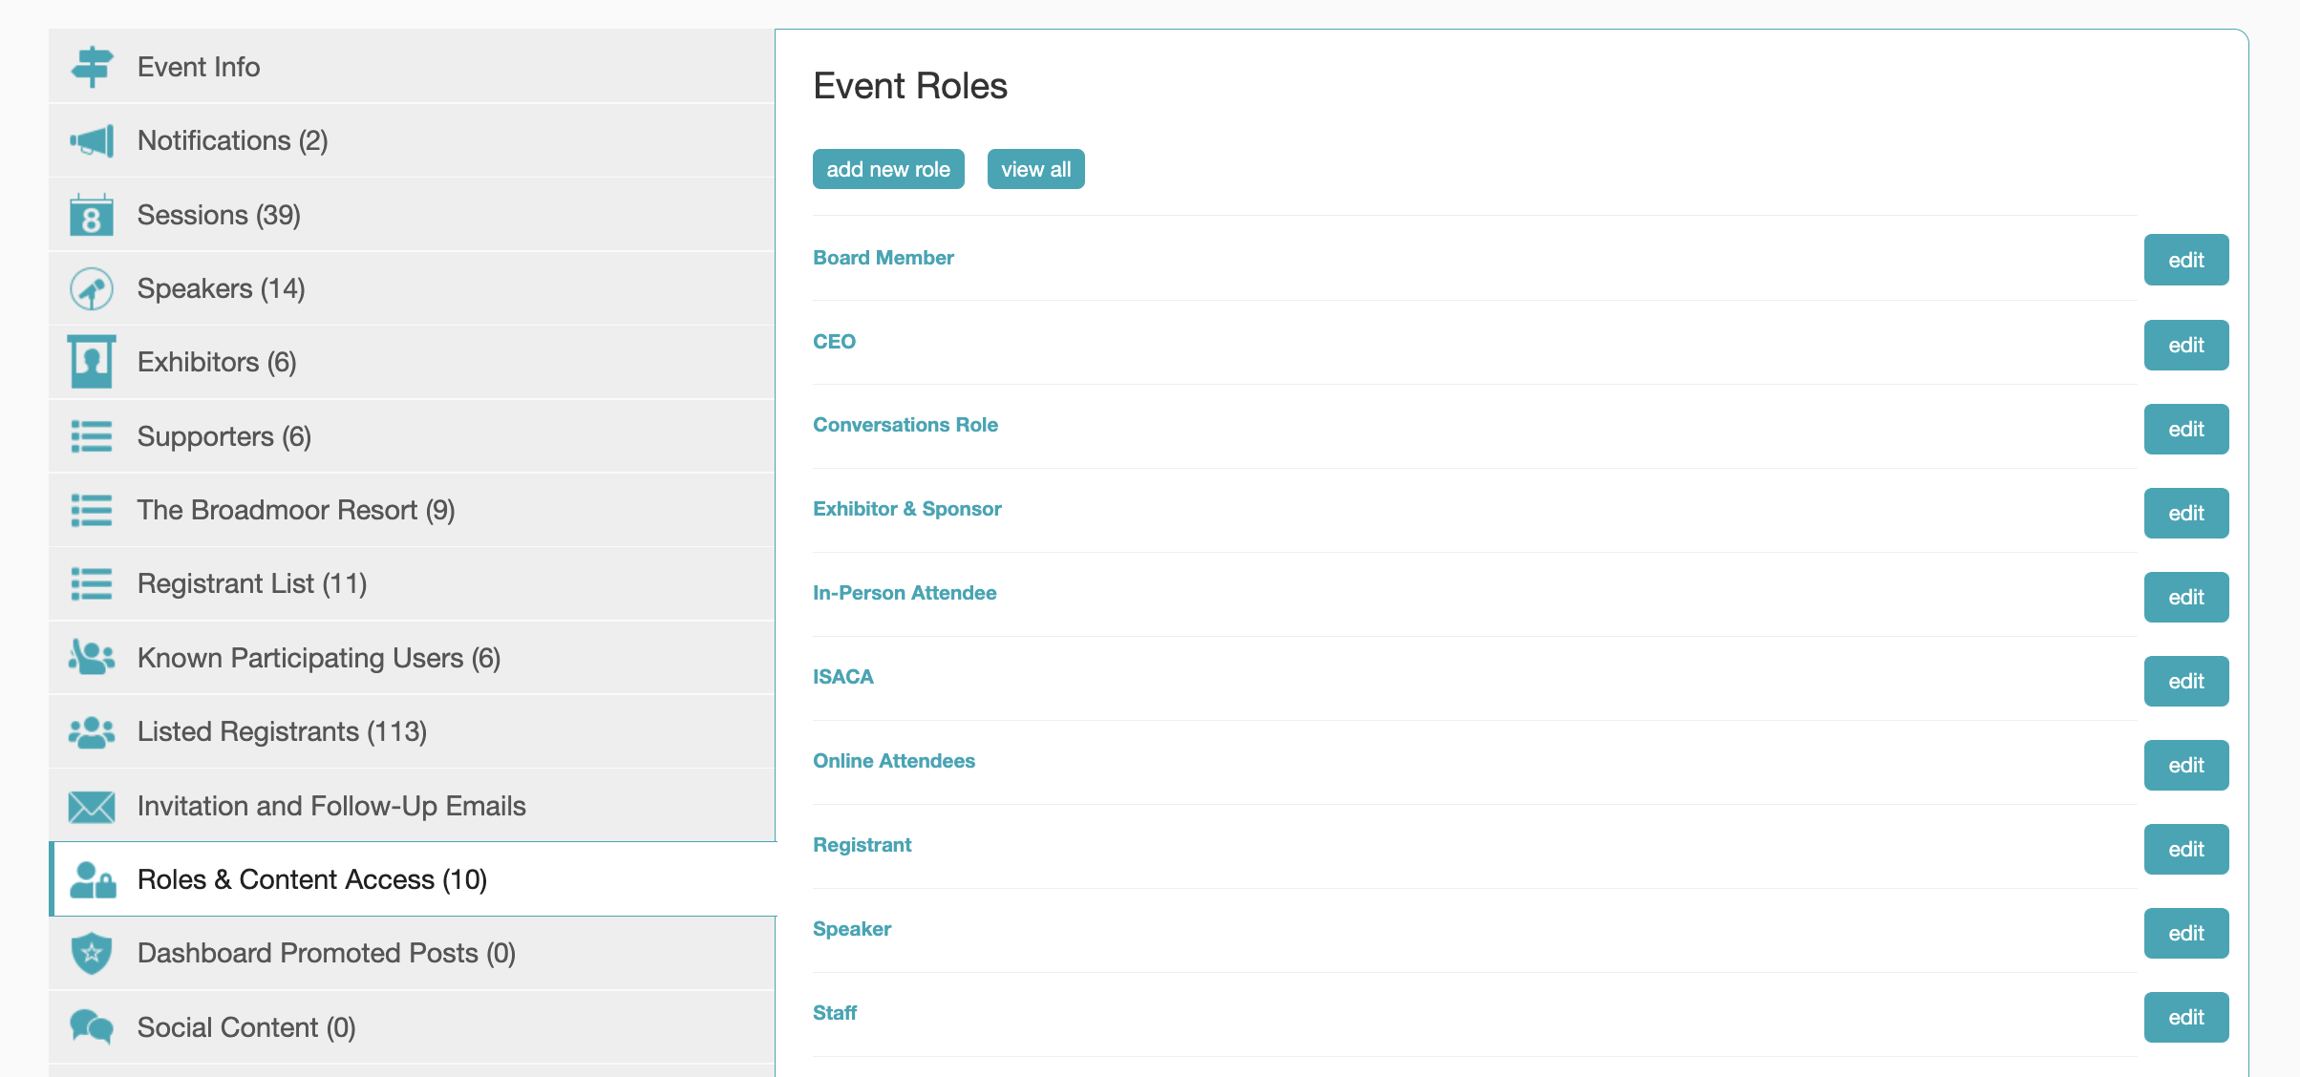The height and width of the screenshot is (1077, 2300).
Task: Open the Conversations Role link
Action: click(x=905, y=425)
